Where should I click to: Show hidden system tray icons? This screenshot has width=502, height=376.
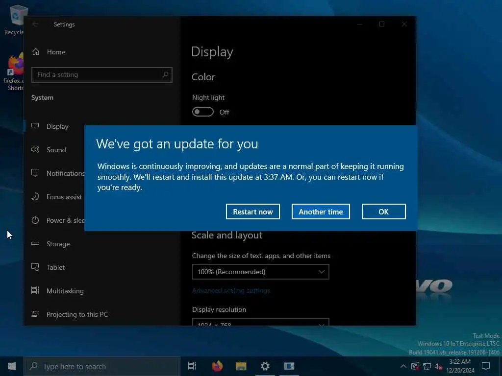coord(403,366)
